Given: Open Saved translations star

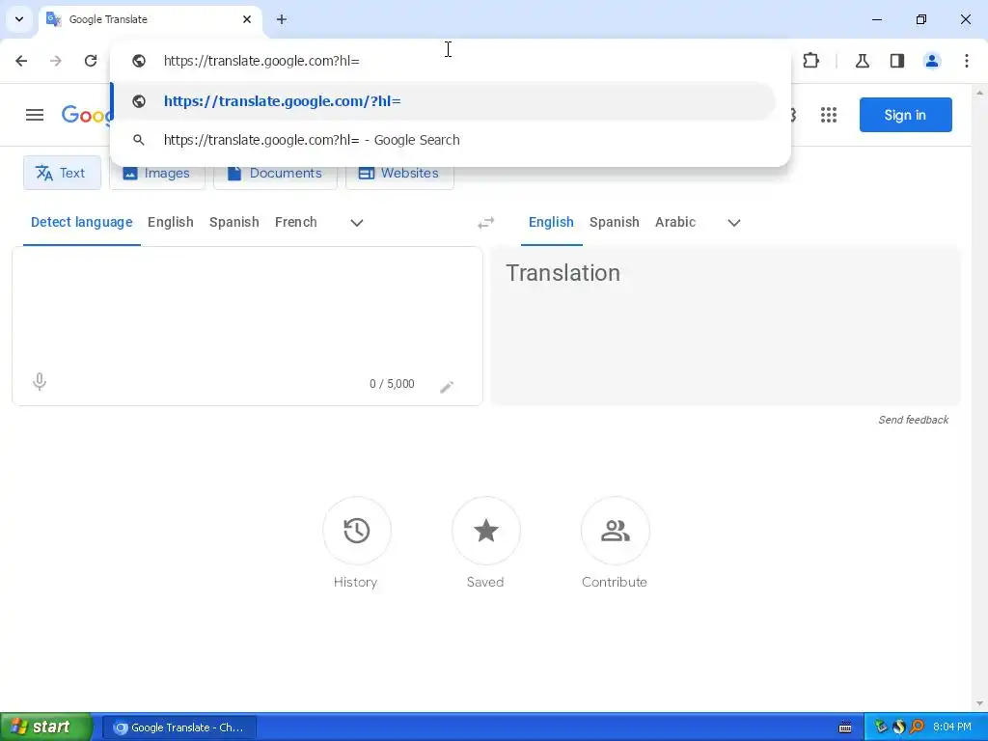Looking at the screenshot, I should tap(486, 531).
